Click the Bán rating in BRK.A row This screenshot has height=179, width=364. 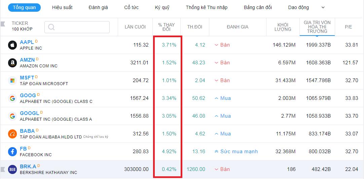coord(222,169)
